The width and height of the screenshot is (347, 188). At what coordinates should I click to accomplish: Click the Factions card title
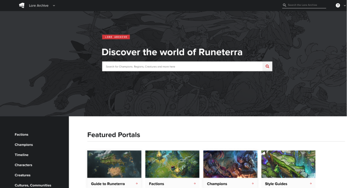point(157,184)
